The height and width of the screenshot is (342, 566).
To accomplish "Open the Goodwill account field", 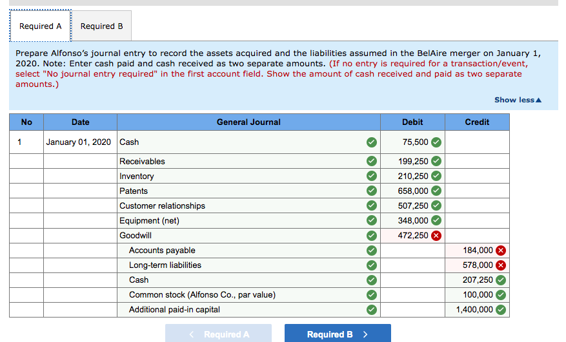I will point(248,236).
